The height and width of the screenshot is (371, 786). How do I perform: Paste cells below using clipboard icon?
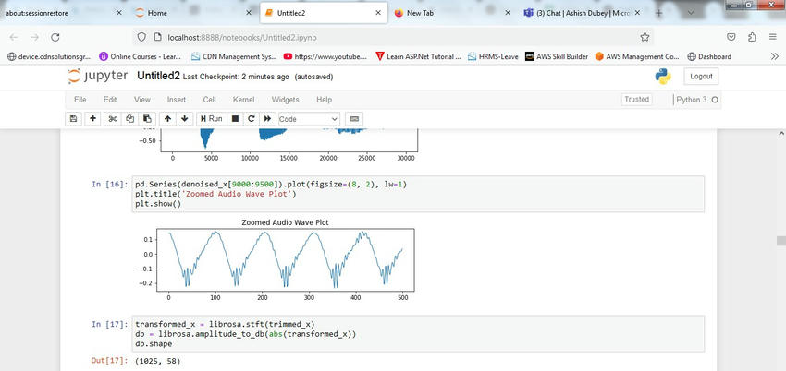[x=146, y=119]
